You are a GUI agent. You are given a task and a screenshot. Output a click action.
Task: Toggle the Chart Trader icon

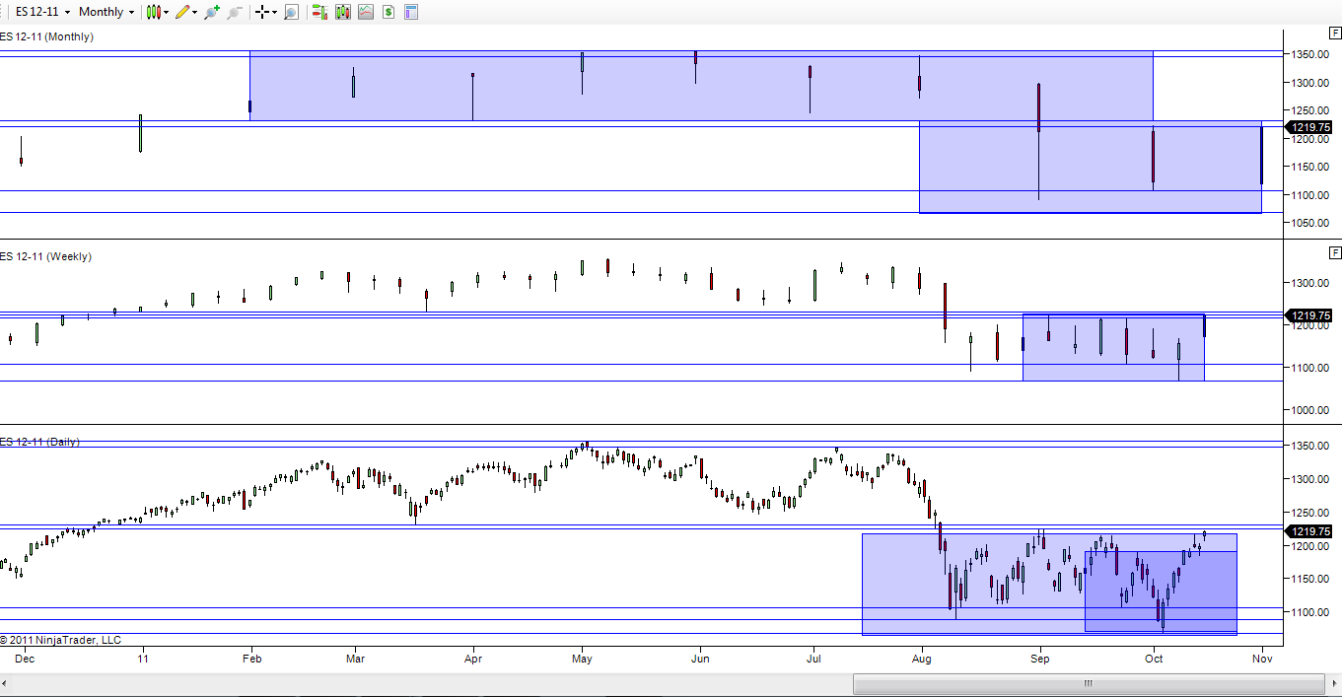click(318, 12)
